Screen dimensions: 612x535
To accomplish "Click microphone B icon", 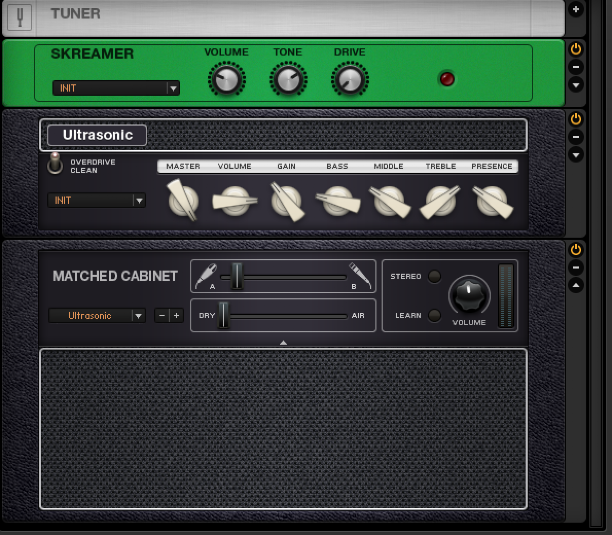I will pos(360,276).
